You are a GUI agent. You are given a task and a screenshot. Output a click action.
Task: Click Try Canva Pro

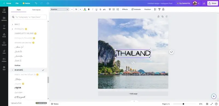[x=183, y=3]
